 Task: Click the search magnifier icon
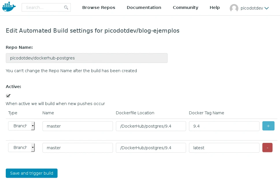(x=66, y=8)
